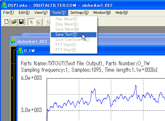Open the Edit(E) menu
This screenshot has width=165, height=121.
(24, 13)
